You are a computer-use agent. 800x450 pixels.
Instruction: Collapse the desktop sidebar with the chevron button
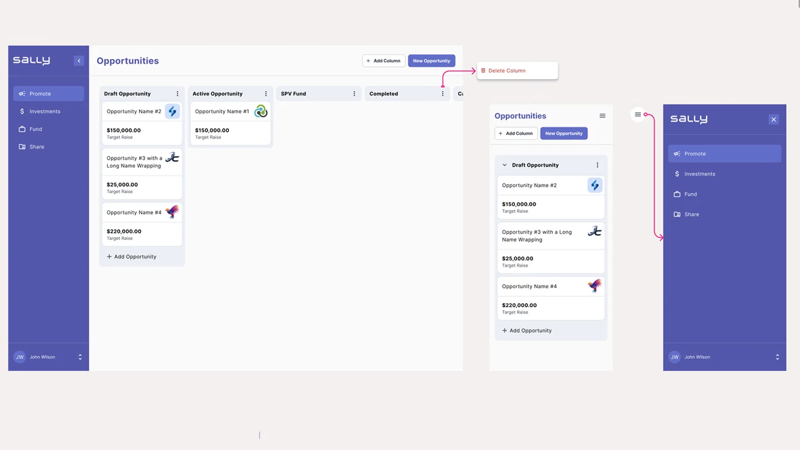[79, 61]
